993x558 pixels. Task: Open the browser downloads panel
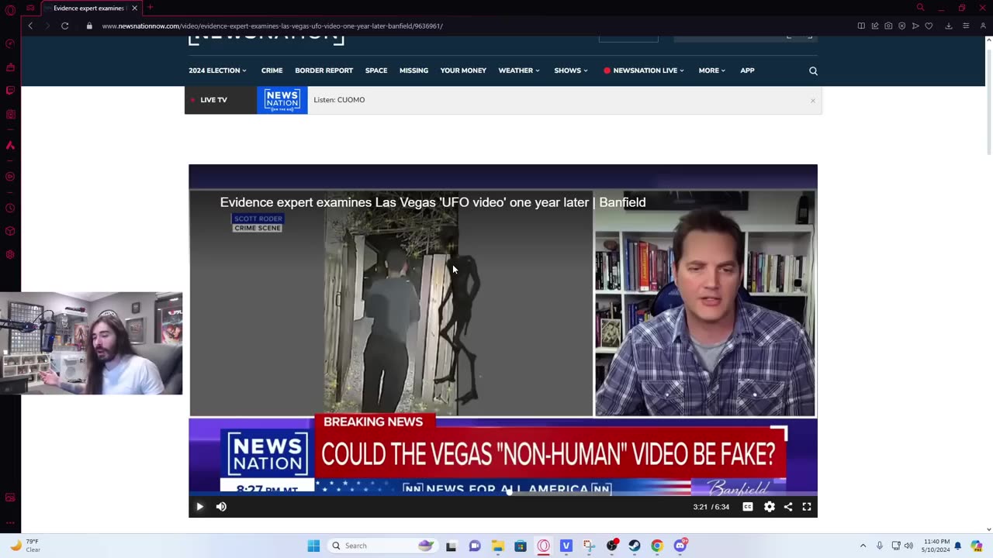pyautogui.click(x=948, y=26)
